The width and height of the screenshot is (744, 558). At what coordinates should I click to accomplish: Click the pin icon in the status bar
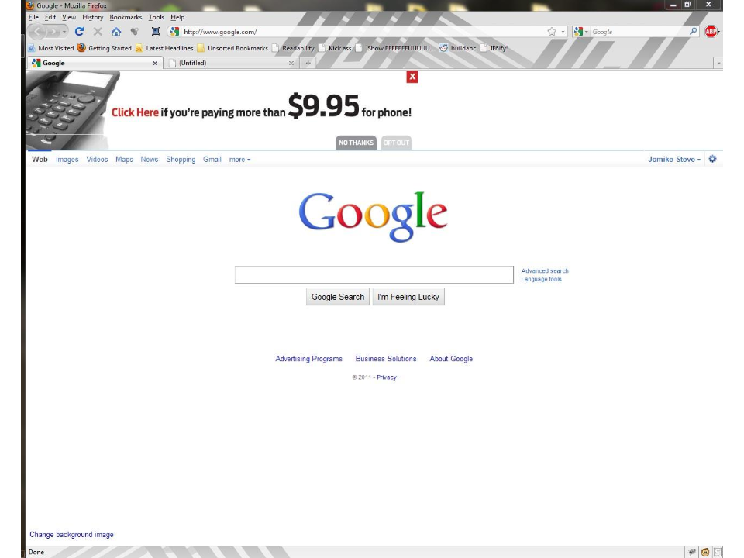pos(692,552)
